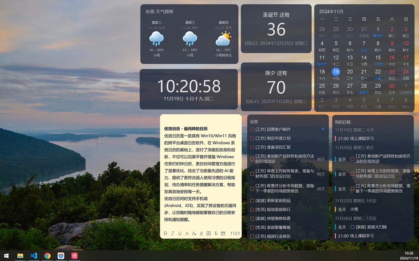This screenshot has width=419, height=261.
Task: Open the calendar app taskbar icon
Action: pos(61,256)
